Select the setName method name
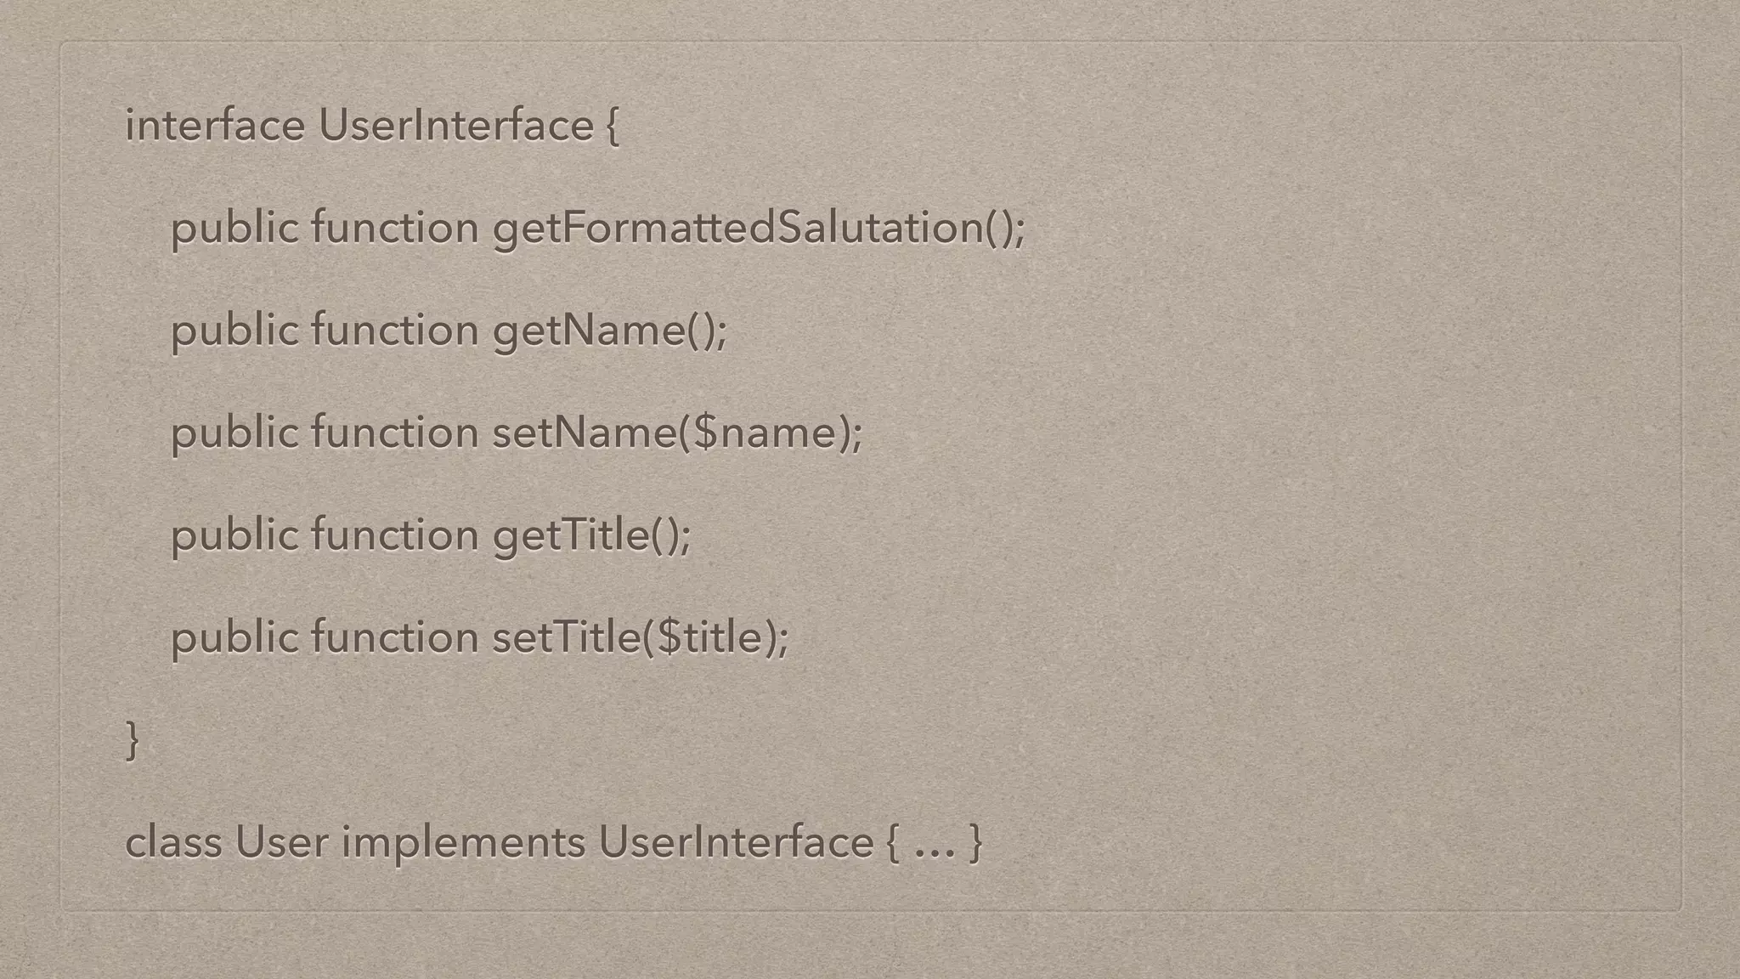 (x=584, y=433)
